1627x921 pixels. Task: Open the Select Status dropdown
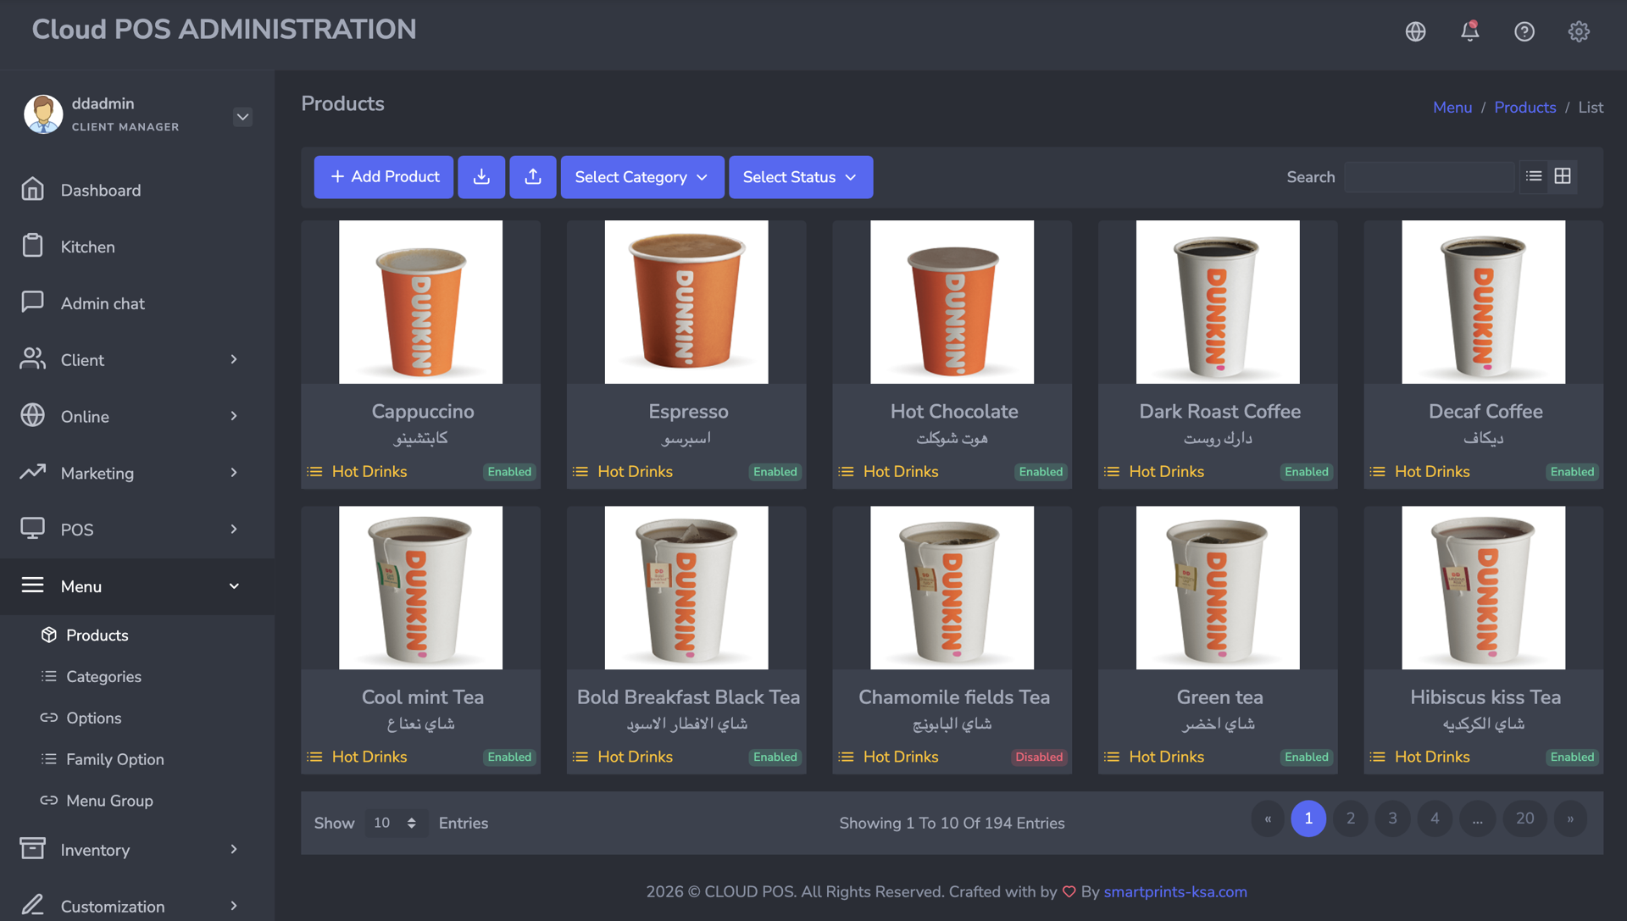[801, 177]
